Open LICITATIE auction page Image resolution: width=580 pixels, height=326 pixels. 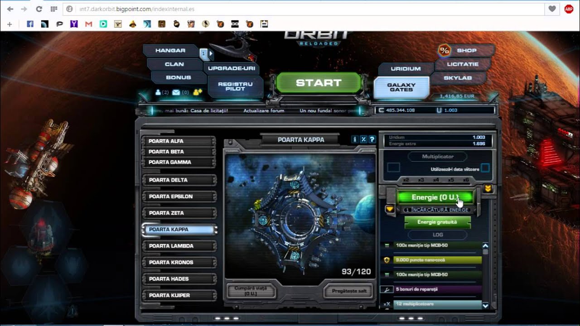463,64
